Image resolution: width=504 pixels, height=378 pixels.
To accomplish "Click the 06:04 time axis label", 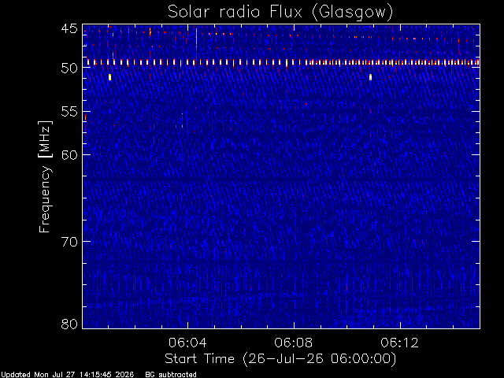I will [187, 343].
